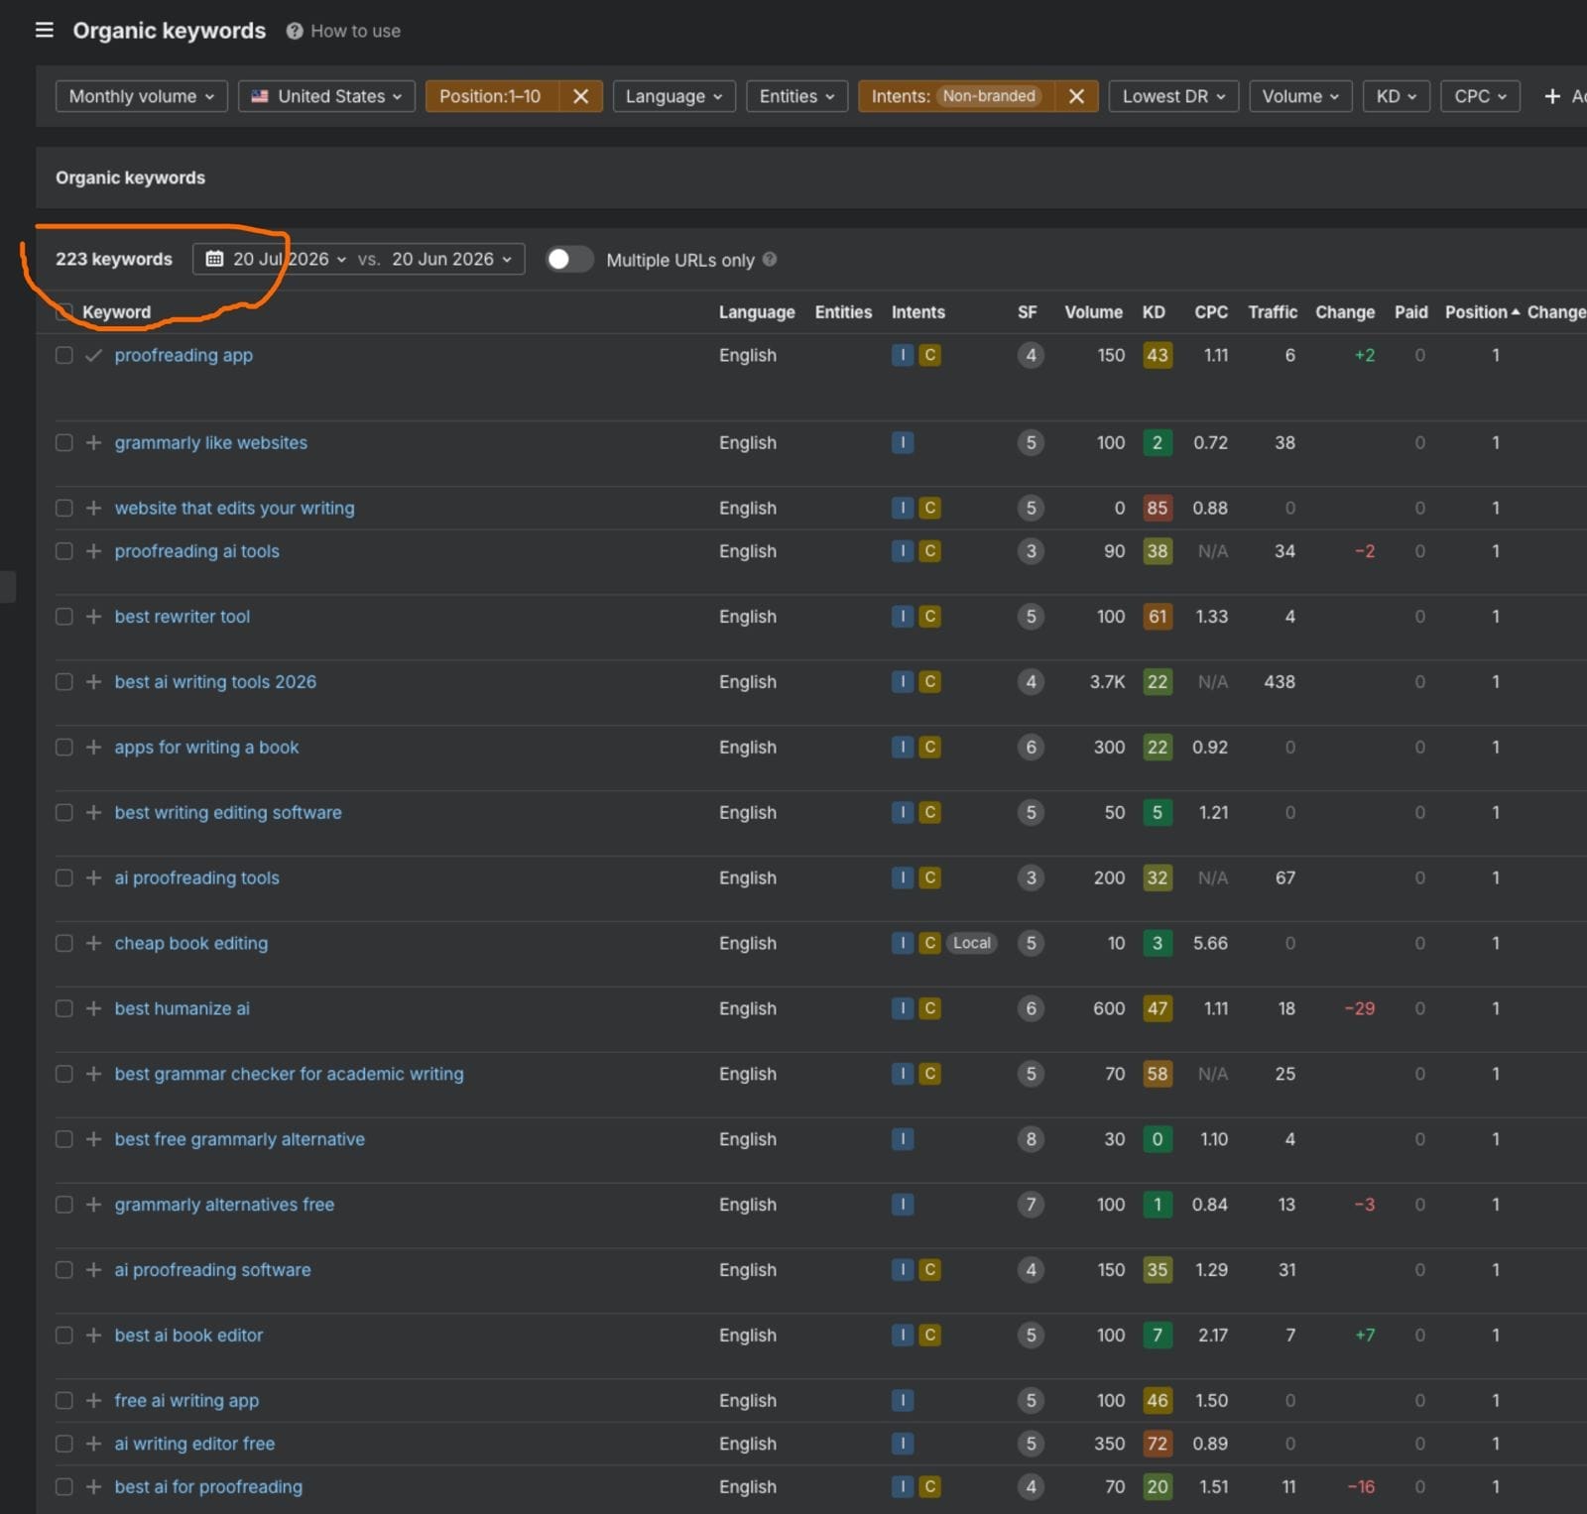Click the plus icon for apps for writing a book
This screenshot has width=1587, height=1514.
93,747
